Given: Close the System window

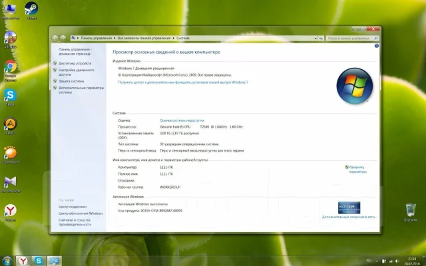Looking at the screenshot, I should (x=373, y=29).
